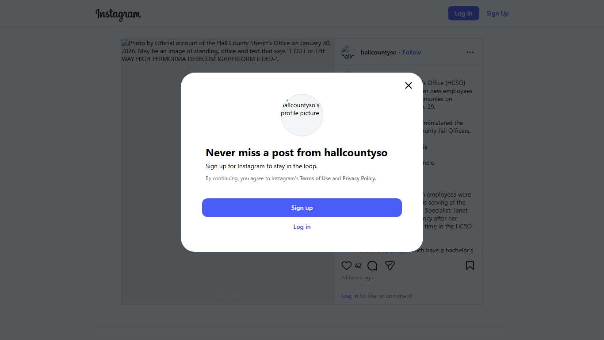This screenshot has height=340, width=604.
Task: Open the Terms of Use link
Action: coord(315,178)
